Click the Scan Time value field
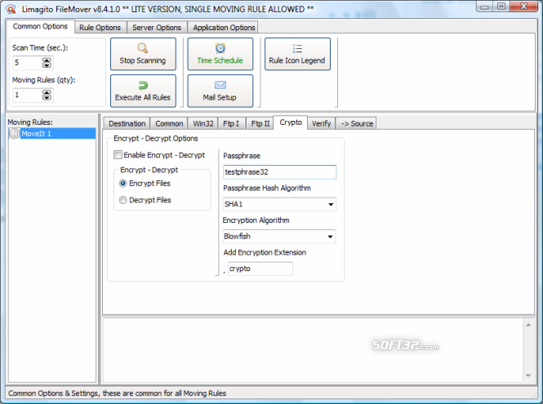 pyautogui.click(x=28, y=63)
